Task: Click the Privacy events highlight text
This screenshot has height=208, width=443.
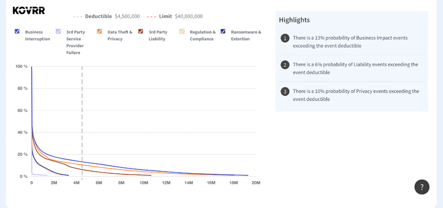Action: (x=356, y=95)
